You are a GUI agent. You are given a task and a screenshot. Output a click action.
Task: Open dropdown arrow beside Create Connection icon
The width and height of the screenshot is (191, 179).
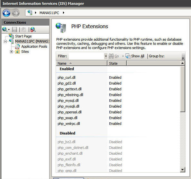(9, 29)
